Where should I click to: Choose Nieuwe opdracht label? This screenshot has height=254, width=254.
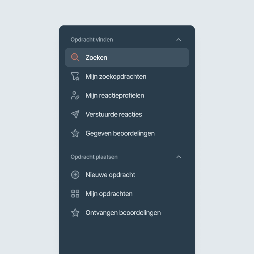point(110,175)
